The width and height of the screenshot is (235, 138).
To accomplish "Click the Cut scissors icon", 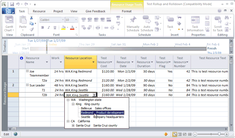I will pos(31,18).
